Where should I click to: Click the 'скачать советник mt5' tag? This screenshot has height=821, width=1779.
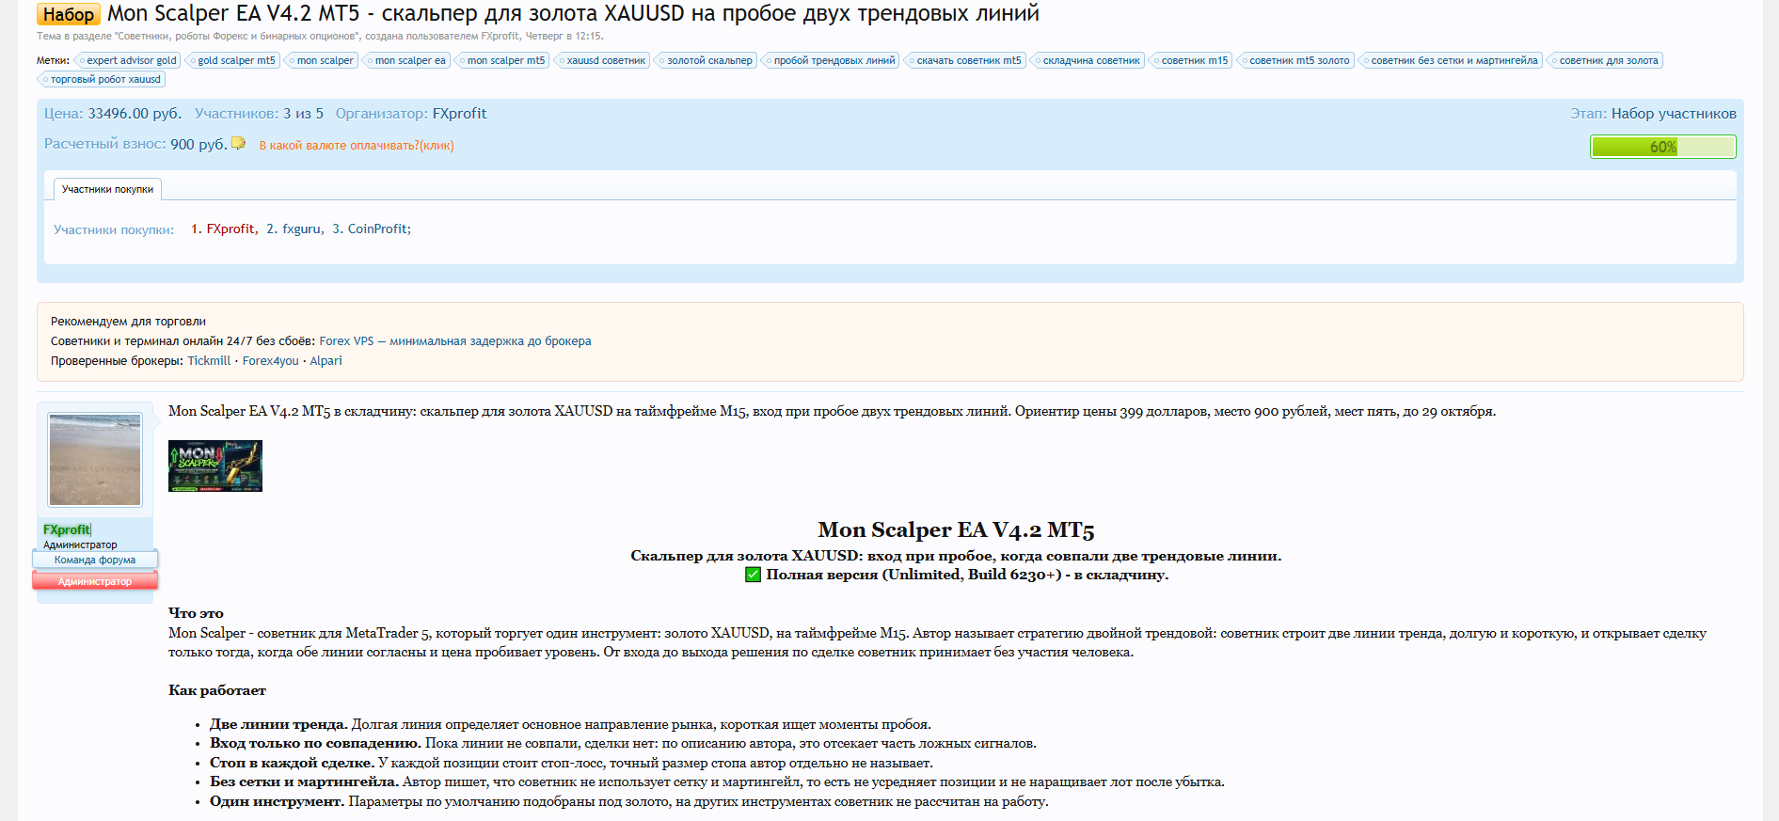pos(964,60)
